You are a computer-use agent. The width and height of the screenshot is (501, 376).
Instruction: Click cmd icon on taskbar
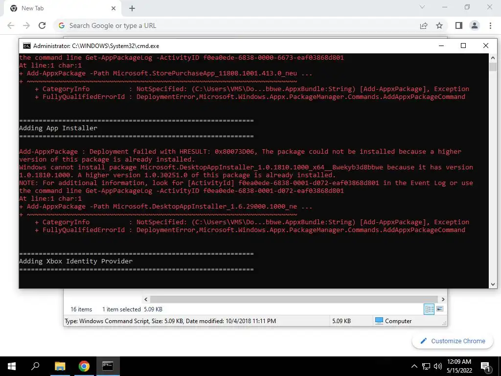[108, 366]
